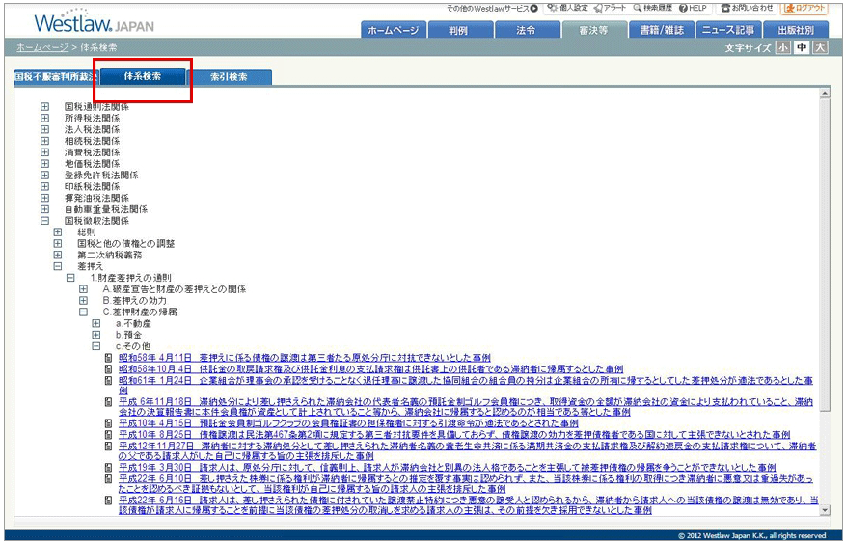Expand 地価税法関係 node
This screenshot has height=542, width=845.
point(44,163)
